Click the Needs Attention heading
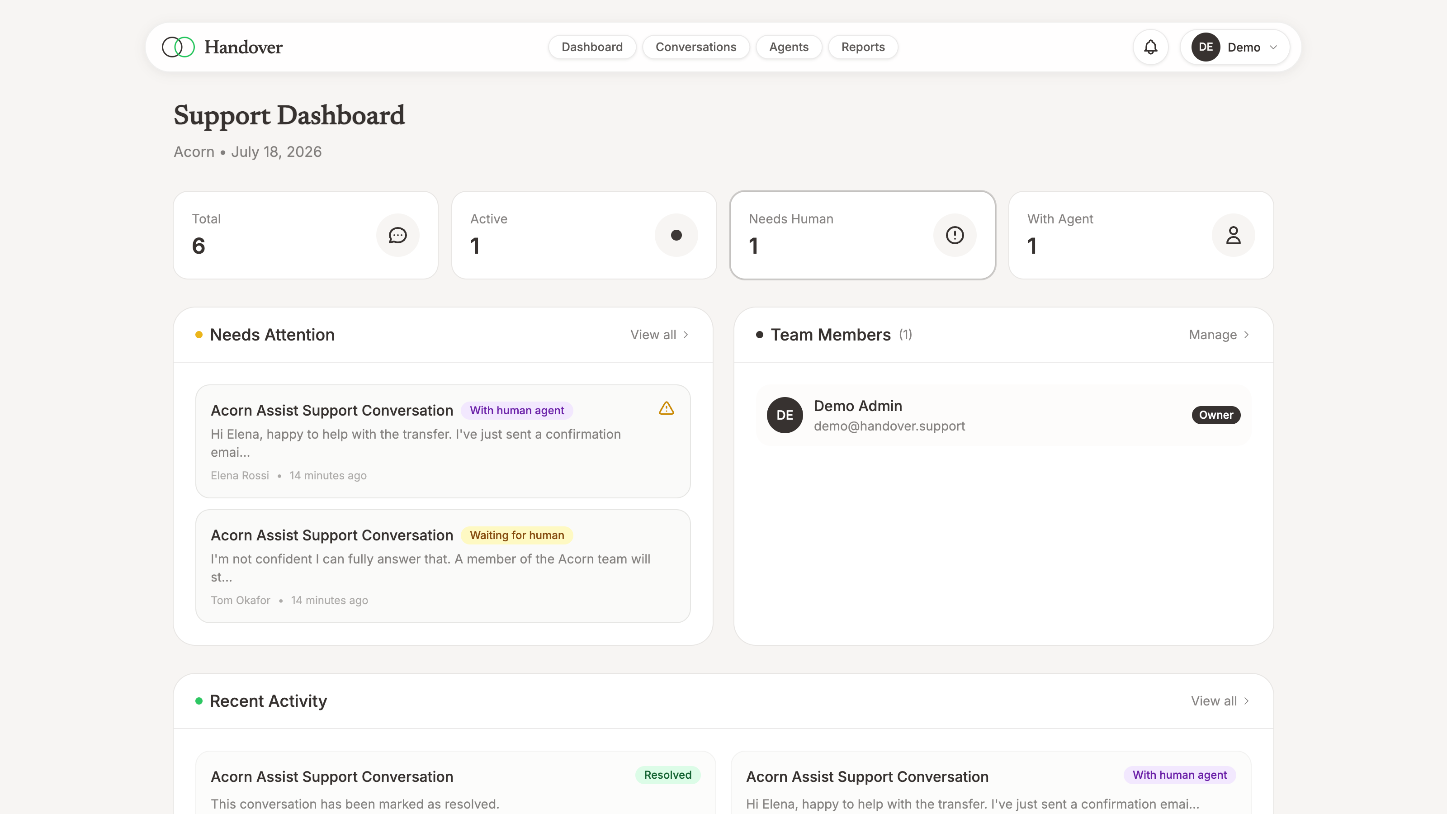The height and width of the screenshot is (814, 1447). click(272, 335)
